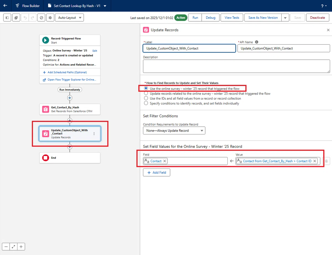332x255 pixels.
Task: Open the Auto-Layout dropdown
Action: (69, 18)
